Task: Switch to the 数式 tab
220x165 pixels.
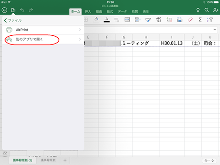Action: tap(110, 11)
